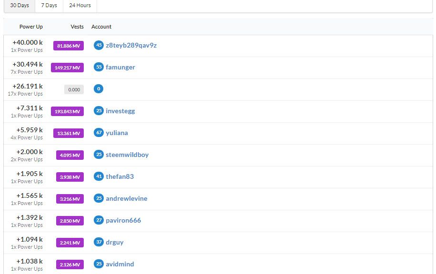Open investegg account link

pos(120,111)
